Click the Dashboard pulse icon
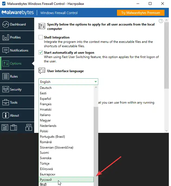The height and width of the screenshot is (186, 171). click(6, 24)
